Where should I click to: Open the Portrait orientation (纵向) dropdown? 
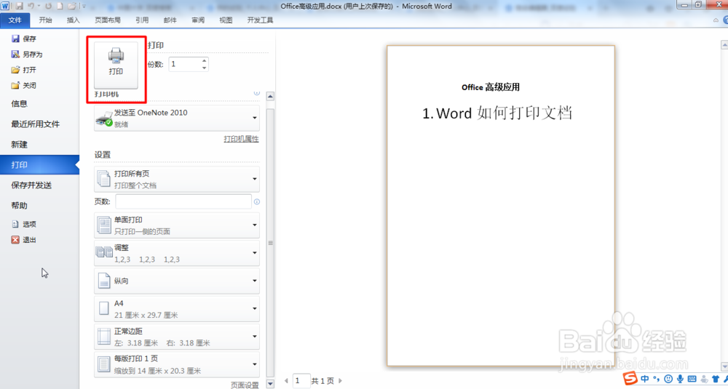pos(177,281)
